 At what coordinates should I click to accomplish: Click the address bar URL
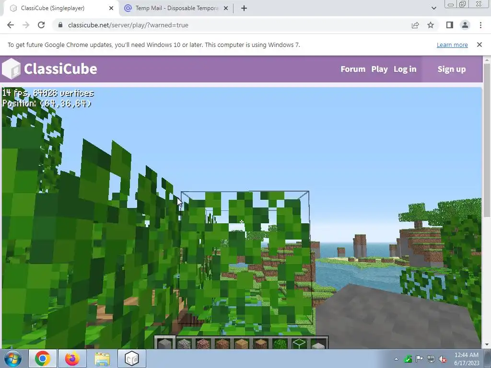[x=128, y=25]
